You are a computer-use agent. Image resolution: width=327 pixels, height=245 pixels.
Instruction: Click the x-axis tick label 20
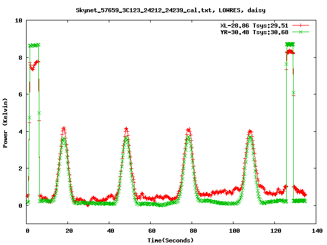[69, 231]
